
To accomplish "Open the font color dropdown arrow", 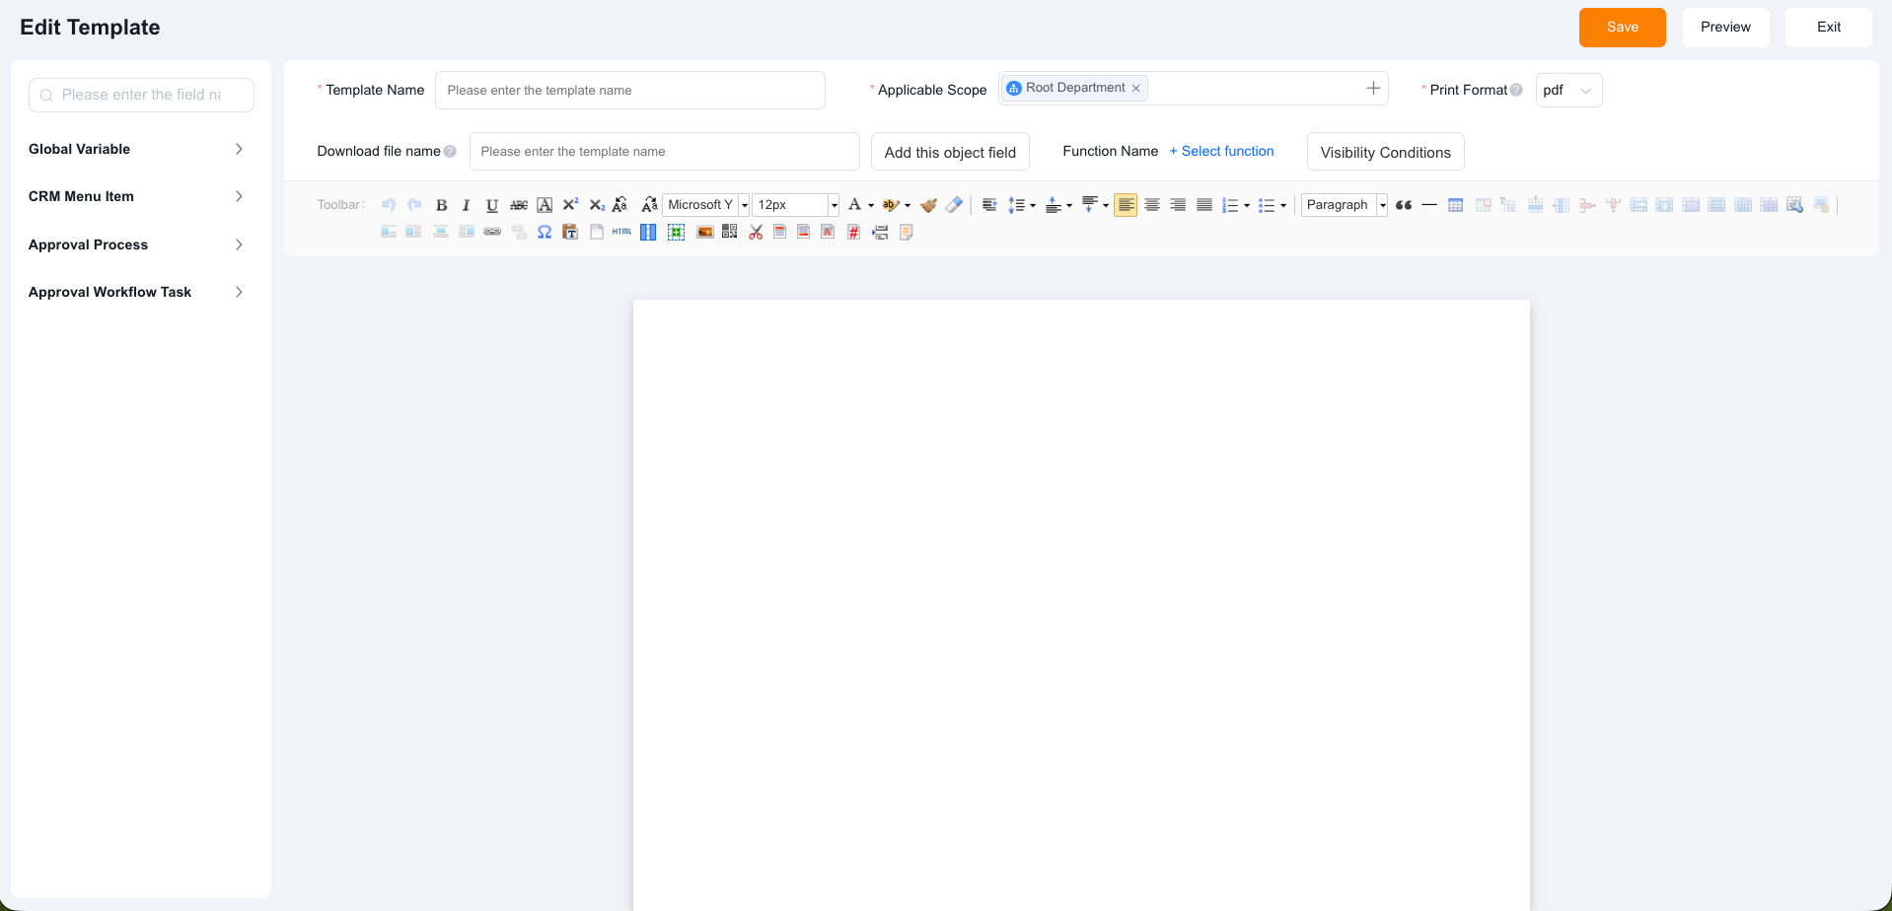I will (871, 206).
